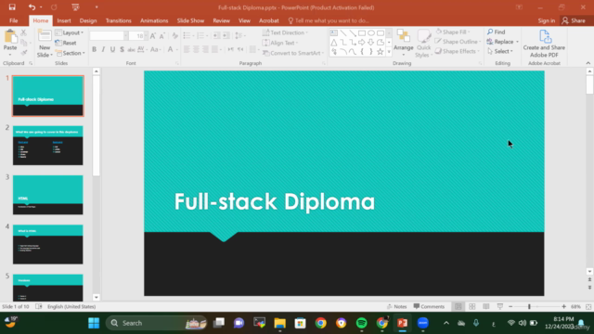This screenshot has width=594, height=334.
Task: Toggle Bold formatting
Action: [x=94, y=49]
